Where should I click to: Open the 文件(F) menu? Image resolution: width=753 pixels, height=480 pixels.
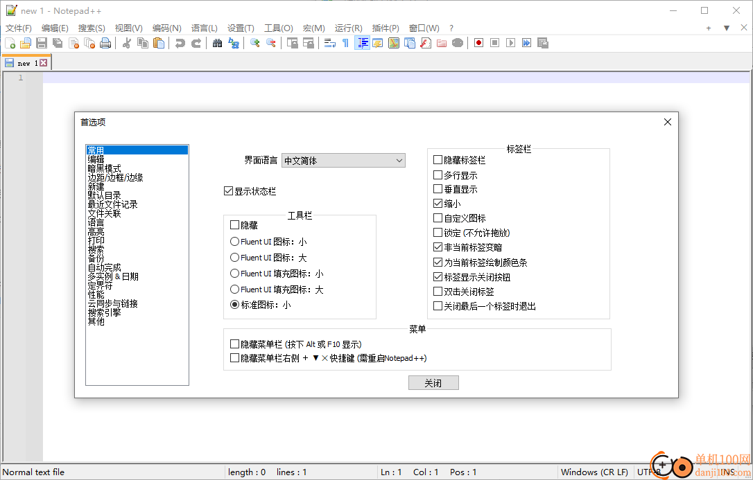(x=18, y=28)
